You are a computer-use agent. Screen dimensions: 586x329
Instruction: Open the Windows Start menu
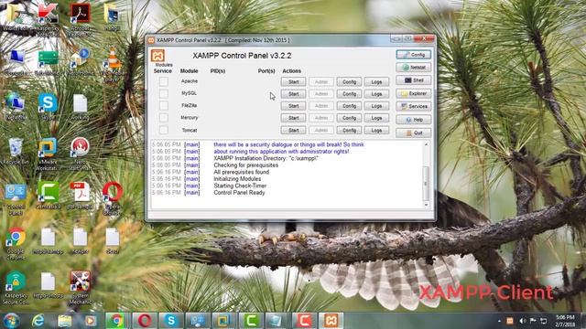coord(11,321)
